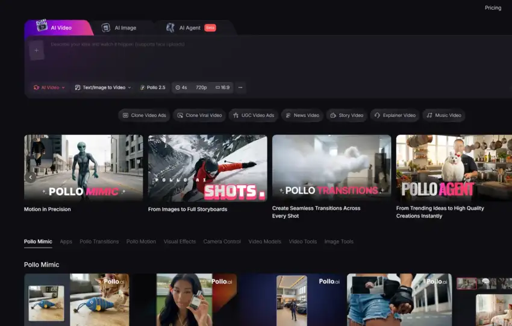The width and height of the screenshot is (512, 326).
Task: Select the Image Tools category tab
Action: click(339, 242)
